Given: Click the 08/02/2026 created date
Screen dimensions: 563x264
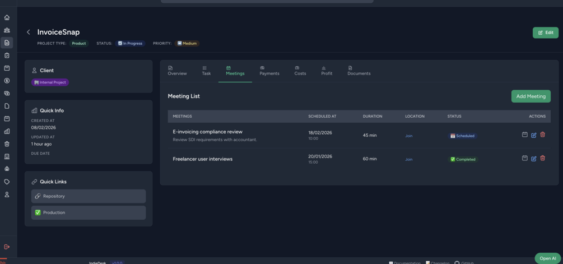Looking at the screenshot, I should click(44, 127).
